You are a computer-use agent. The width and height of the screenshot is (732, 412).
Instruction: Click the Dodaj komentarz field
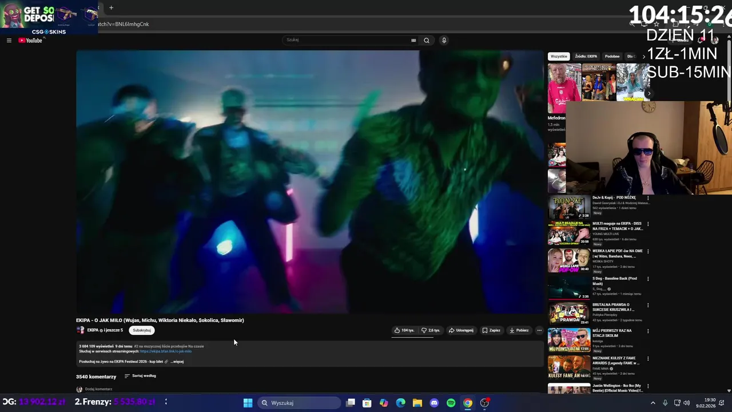[98, 389]
